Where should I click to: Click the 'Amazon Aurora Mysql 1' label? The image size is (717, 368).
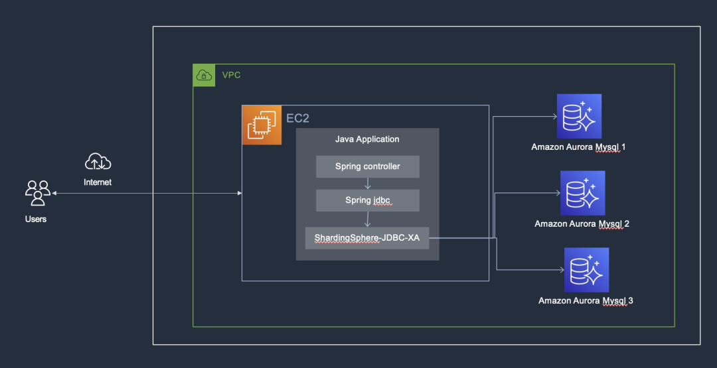578,147
